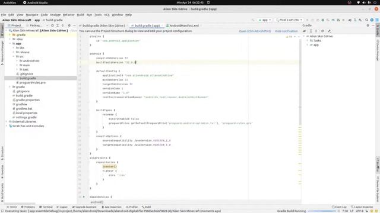
Task: Hide the Project panel with minimize icon
Action: [x=74, y=25]
